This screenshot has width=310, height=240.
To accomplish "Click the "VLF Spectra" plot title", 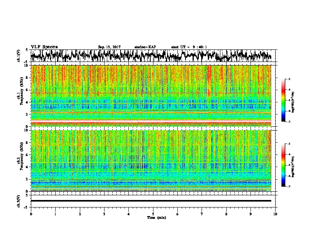I will [x=44, y=47].
